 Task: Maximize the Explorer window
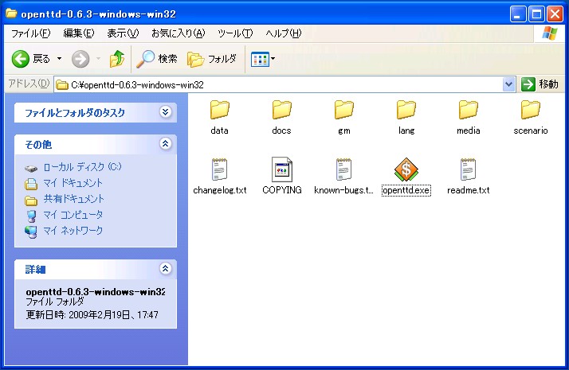click(536, 14)
